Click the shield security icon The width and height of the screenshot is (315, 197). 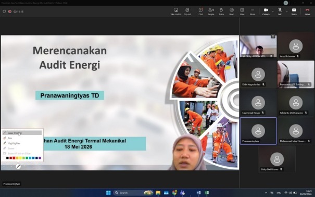(x=4, y=11)
